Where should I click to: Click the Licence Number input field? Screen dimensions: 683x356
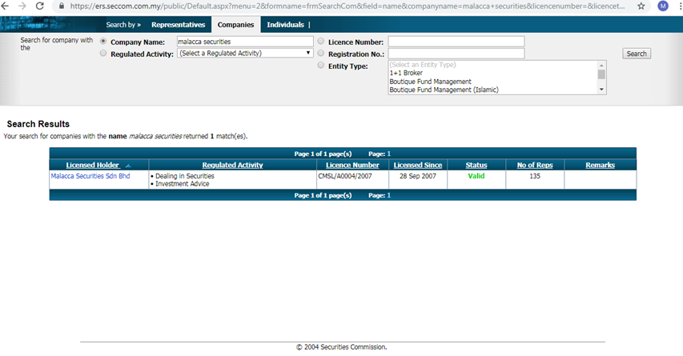coord(456,42)
